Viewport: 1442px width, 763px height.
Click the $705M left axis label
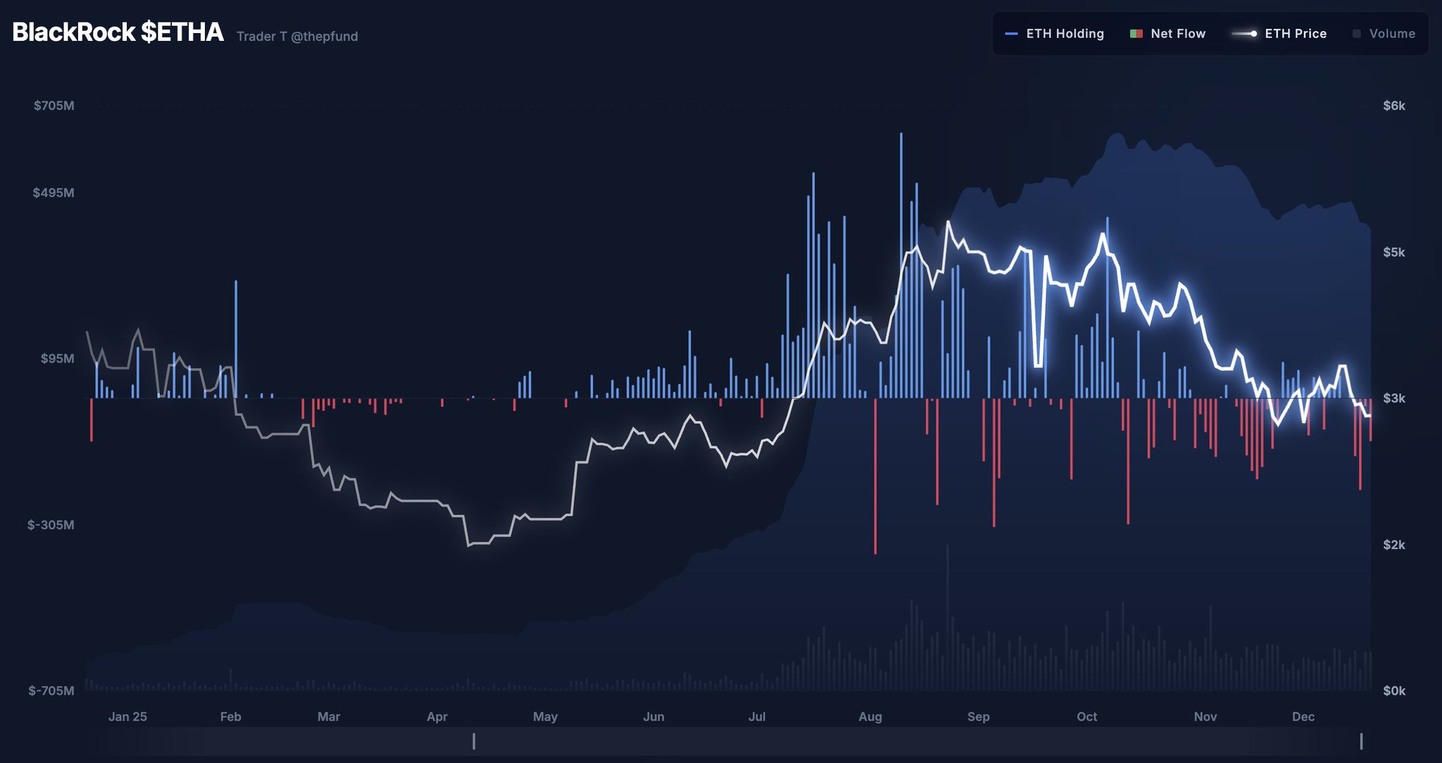pyautogui.click(x=54, y=106)
